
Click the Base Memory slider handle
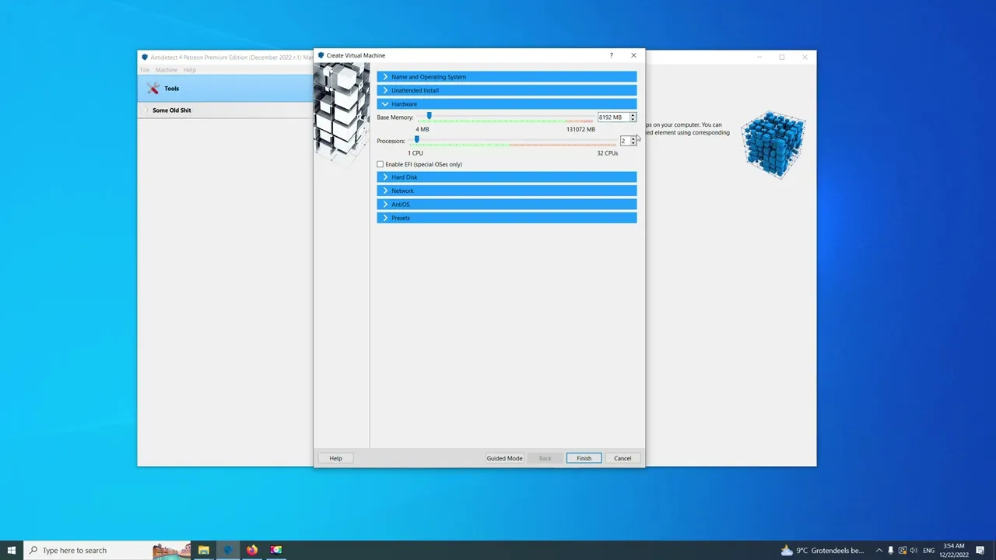(429, 116)
